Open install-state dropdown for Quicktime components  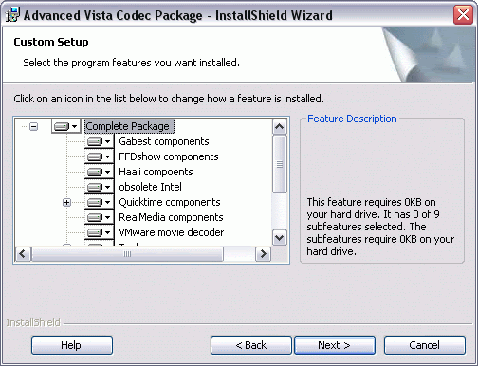coord(100,202)
